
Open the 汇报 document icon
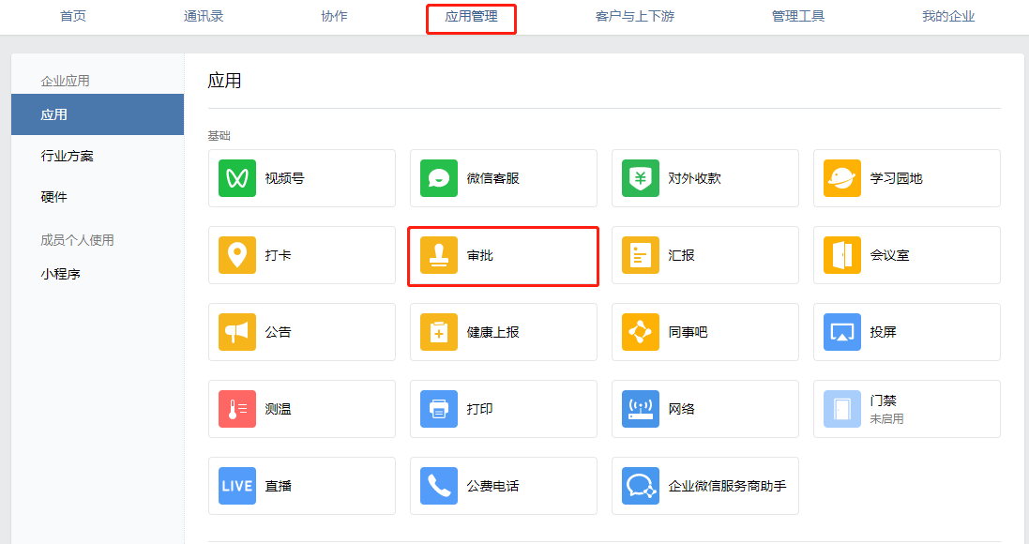[641, 255]
